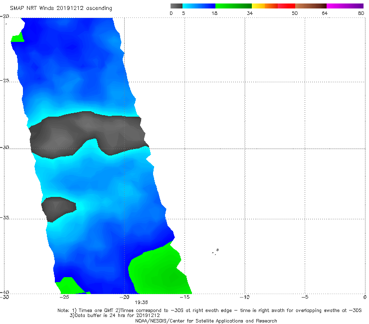Click the color bar label "80"
The width and height of the screenshot is (369, 324).
pos(361,13)
